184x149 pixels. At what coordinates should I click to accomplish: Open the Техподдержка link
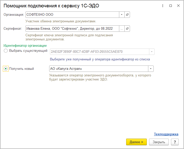tap(166, 134)
